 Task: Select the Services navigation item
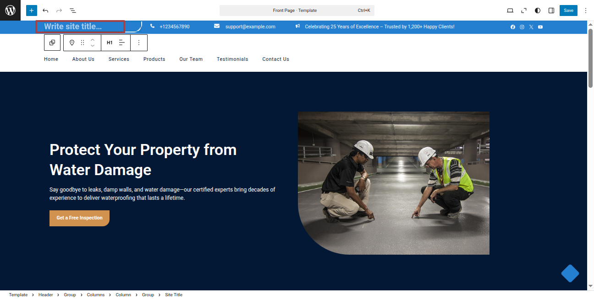[119, 59]
